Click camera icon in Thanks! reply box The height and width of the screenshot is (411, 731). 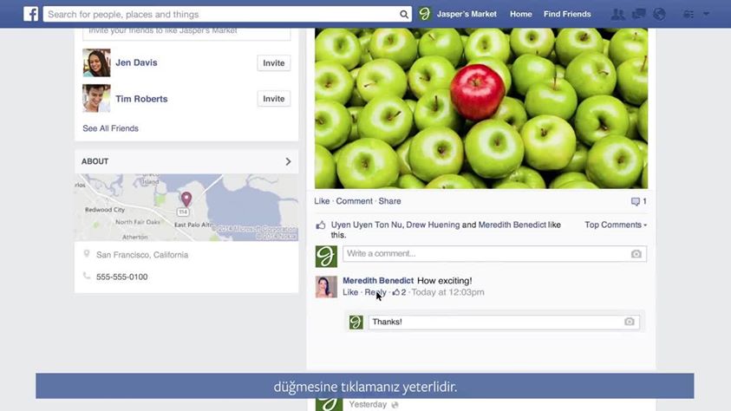pyautogui.click(x=629, y=322)
